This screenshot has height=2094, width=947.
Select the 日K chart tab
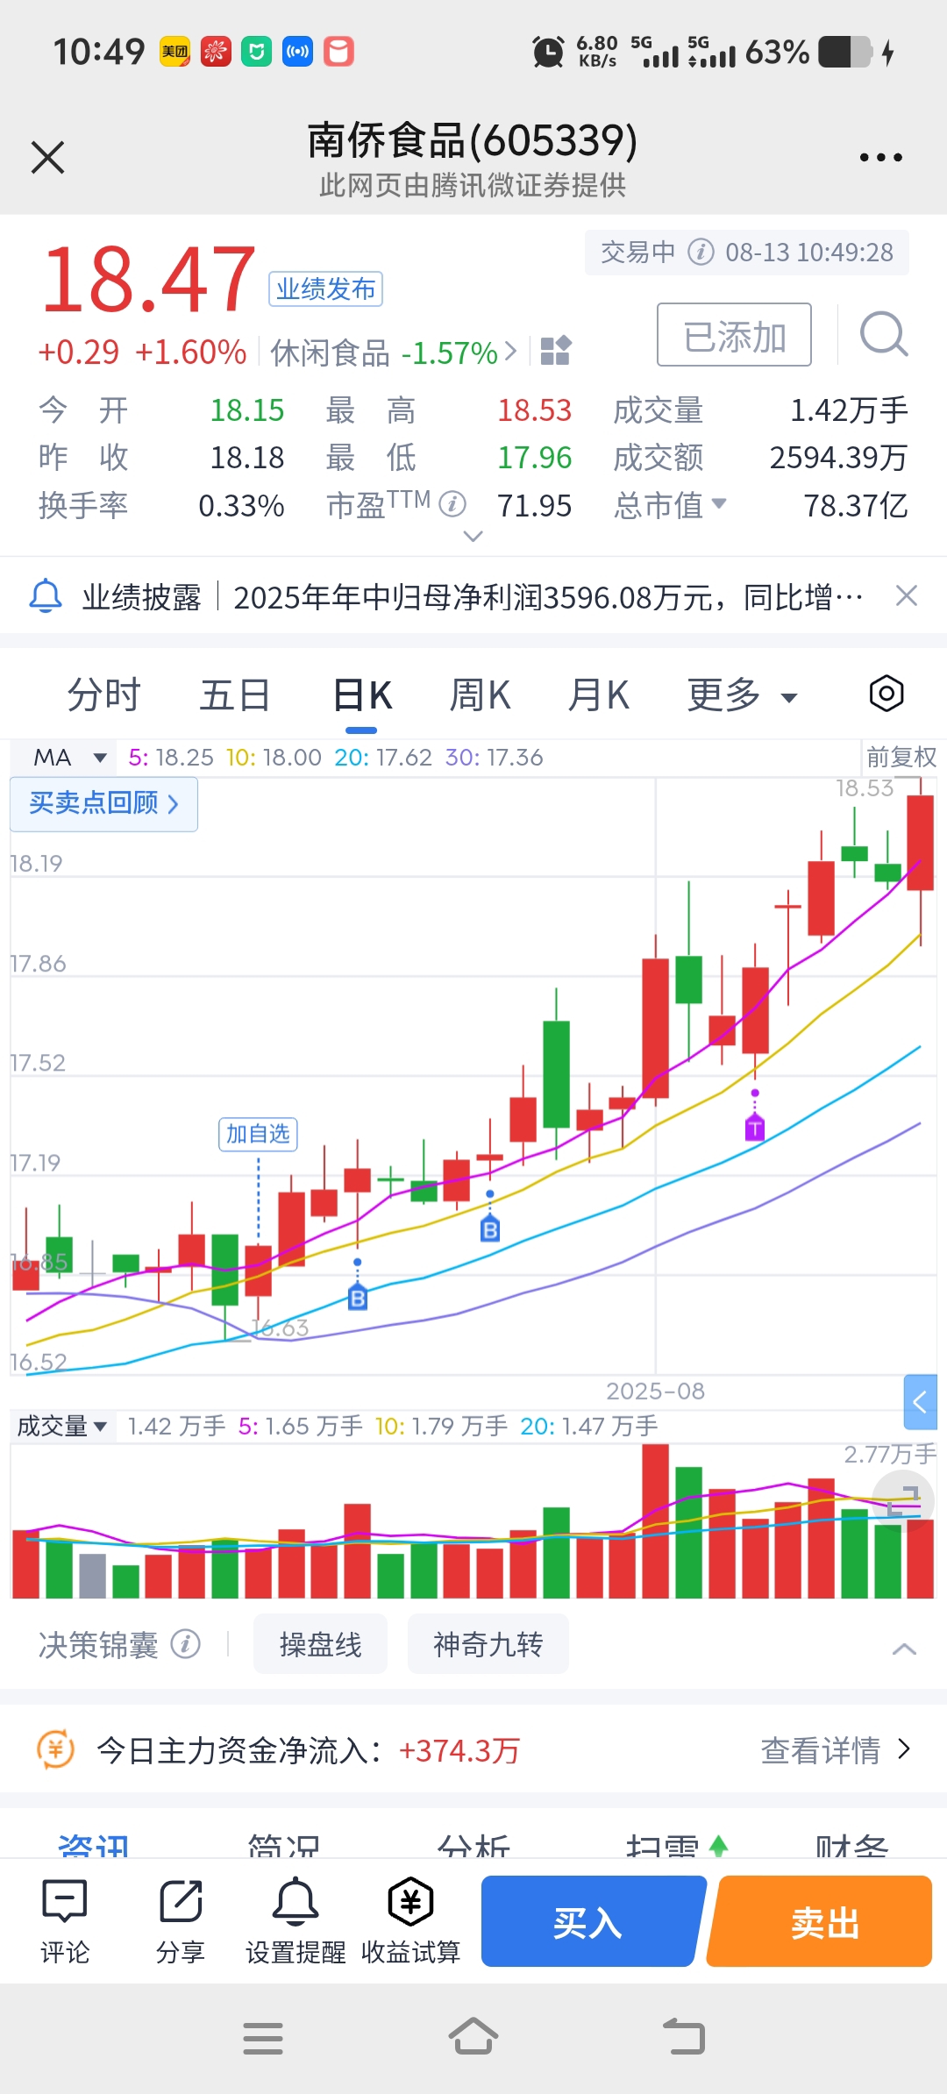362,695
